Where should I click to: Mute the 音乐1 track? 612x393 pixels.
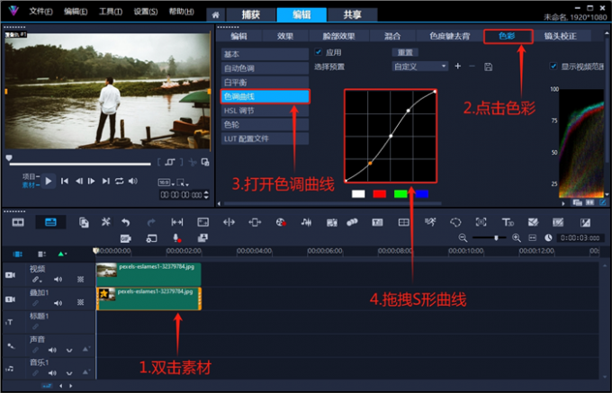52,373
